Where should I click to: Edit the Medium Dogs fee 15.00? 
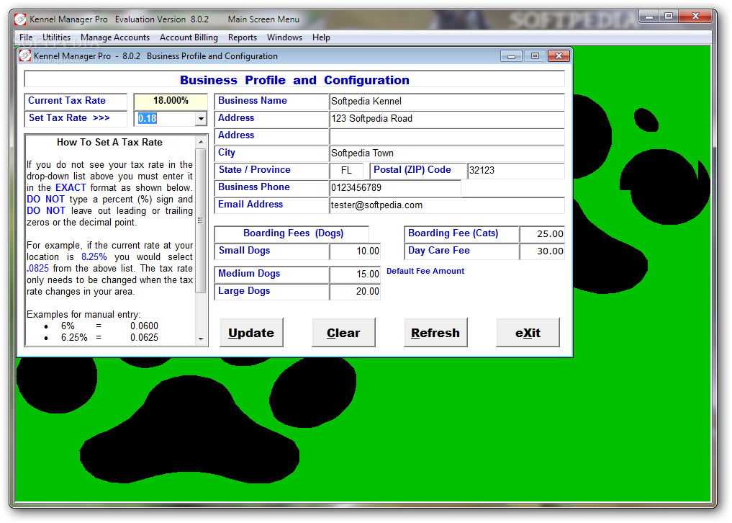[x=355, y=274]
